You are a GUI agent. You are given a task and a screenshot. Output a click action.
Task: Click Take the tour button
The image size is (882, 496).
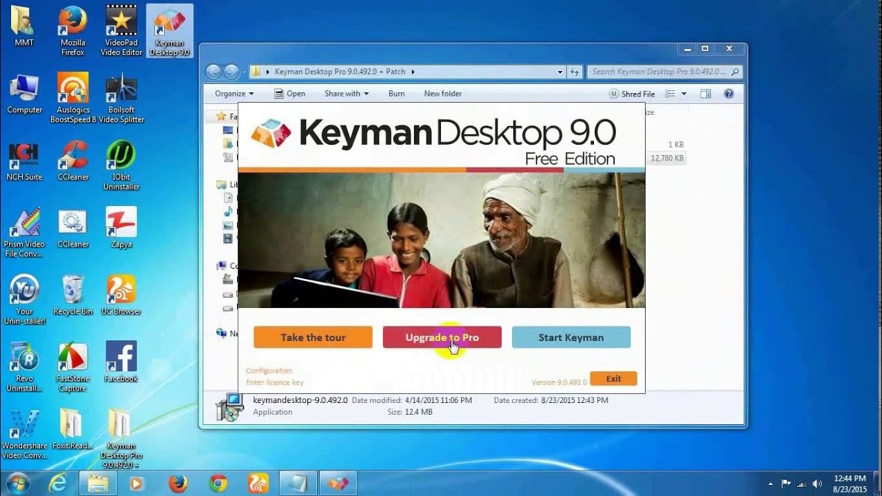coord(313,338)
